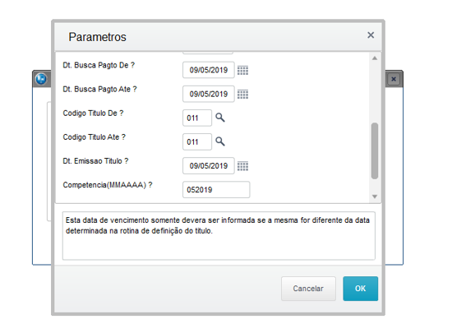Open calendar for Dt. Emissao Titulo
The image size is (452, 333).
click(242, 166)
